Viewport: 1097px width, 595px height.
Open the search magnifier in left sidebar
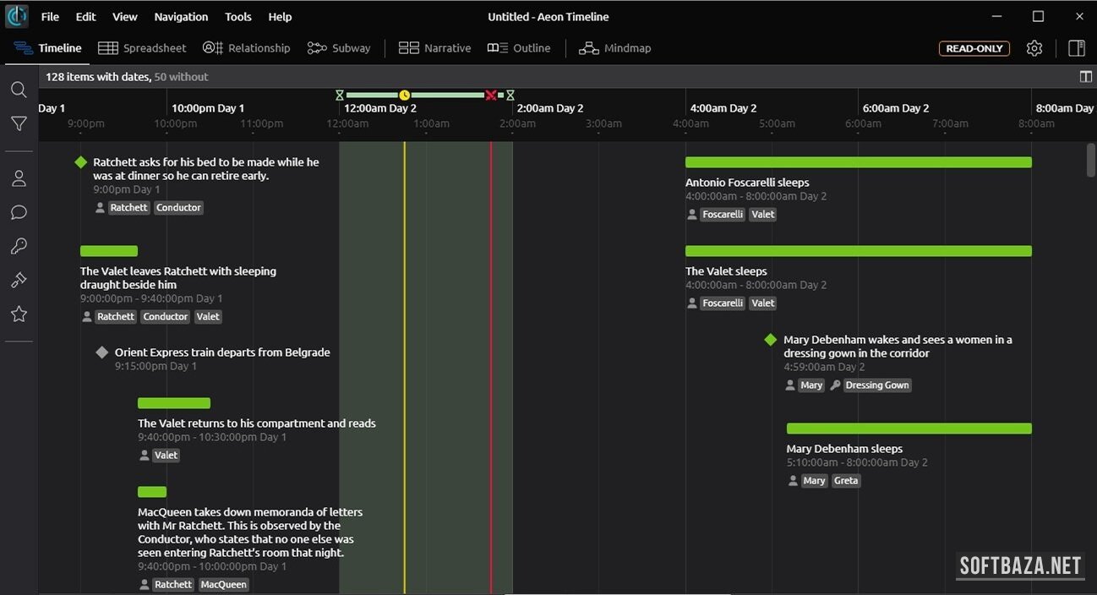tap(19, 90)
